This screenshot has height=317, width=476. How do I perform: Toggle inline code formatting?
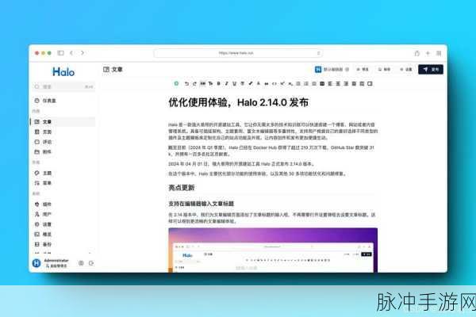tap(274, 84)
